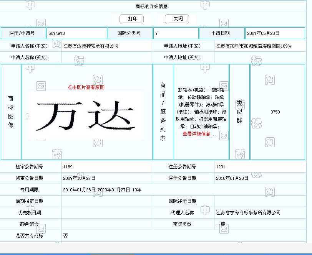Open the red 查看详细信息 link
Viewport: 312px width, 255px height.
click(x=199, y=134)
